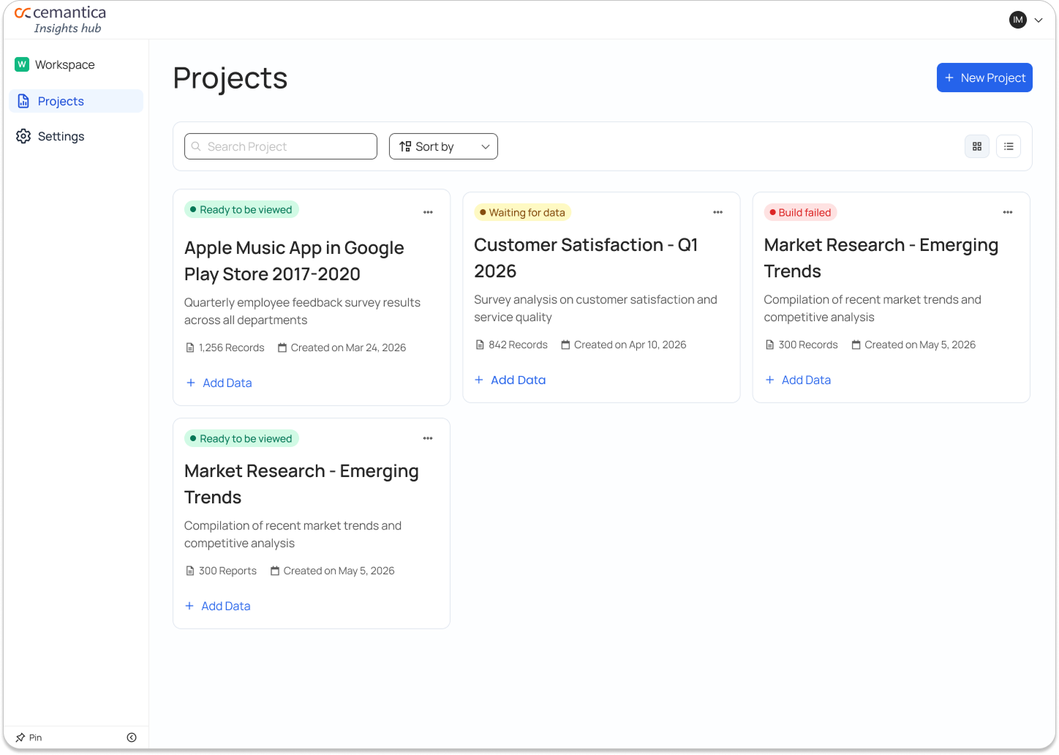1059x755 pixels.
Task: Click the Projects document icon
Action: (23, 101)
